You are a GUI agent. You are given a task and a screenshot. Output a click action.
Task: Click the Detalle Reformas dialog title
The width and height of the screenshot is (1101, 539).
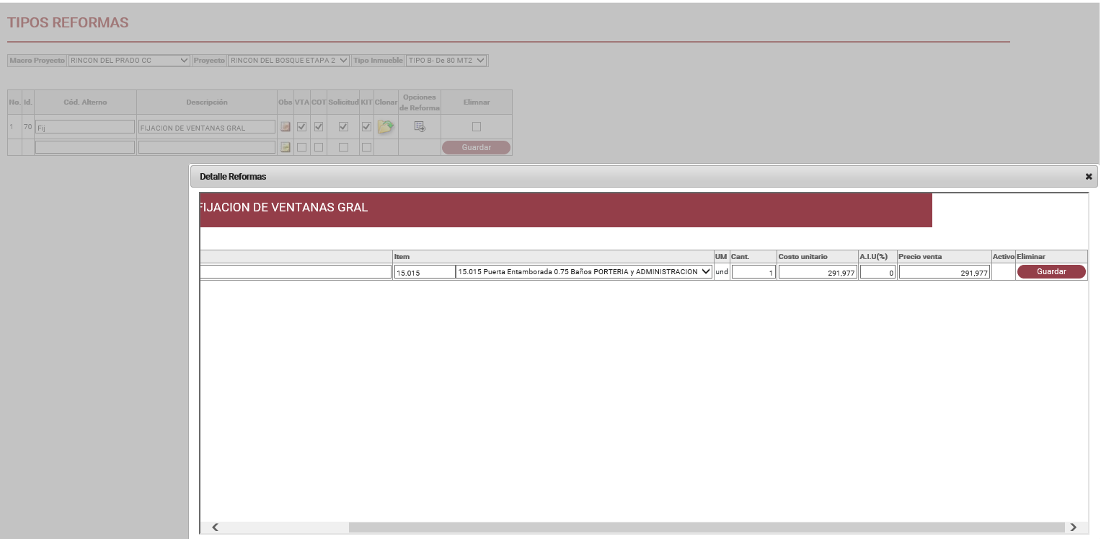click(233, 177)
